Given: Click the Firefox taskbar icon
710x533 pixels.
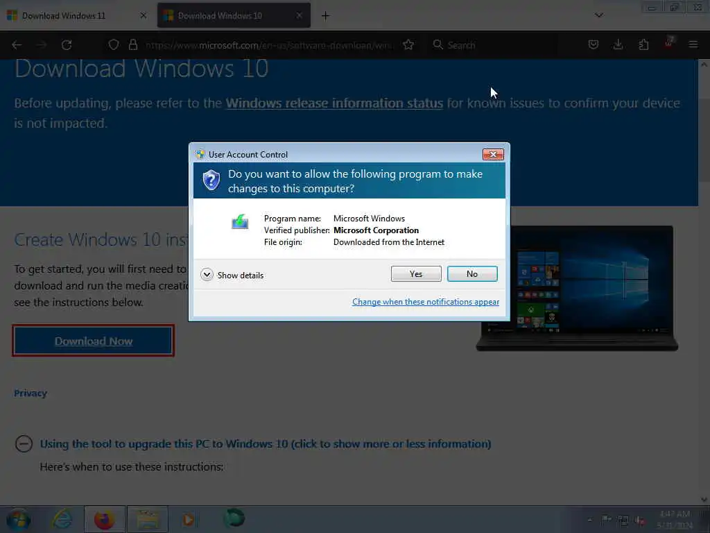Looking at the screenshot, I should click(x=104, y=519).
